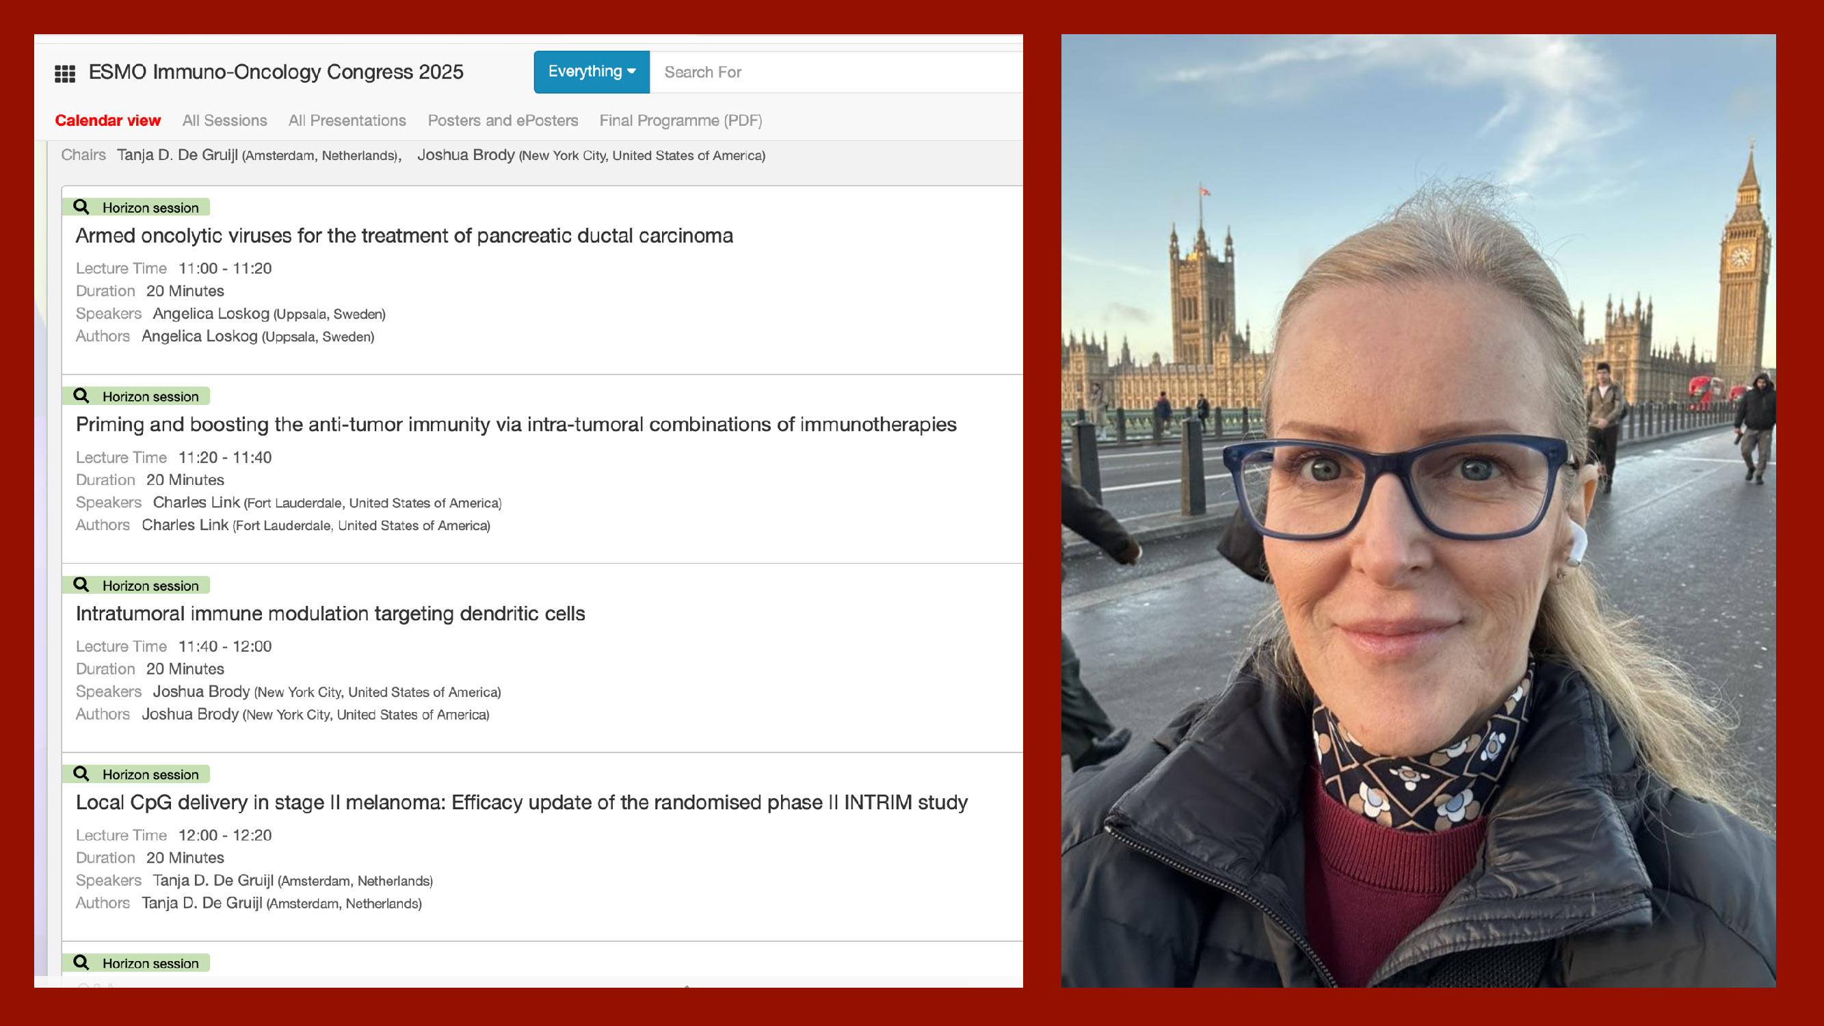Viewport: 1824px width, 1026px height.
Task: Select speaker Charles Link
Action: [196, 503]
